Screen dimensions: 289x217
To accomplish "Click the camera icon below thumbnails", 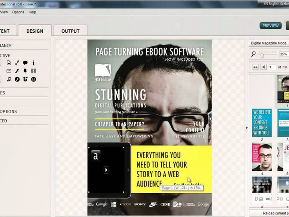I will 268,199.
